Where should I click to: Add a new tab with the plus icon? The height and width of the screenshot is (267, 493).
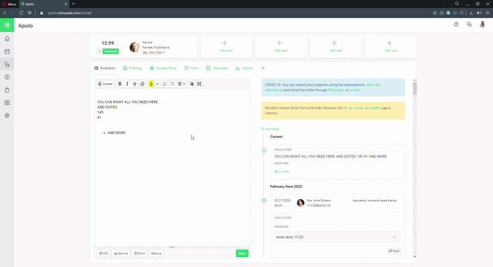263,68
